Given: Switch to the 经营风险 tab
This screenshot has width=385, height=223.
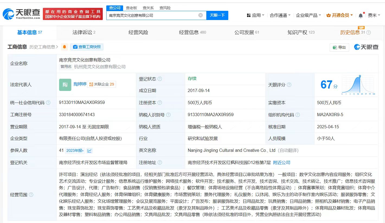Looking at the screenshot, I should [x=138, y=32].
